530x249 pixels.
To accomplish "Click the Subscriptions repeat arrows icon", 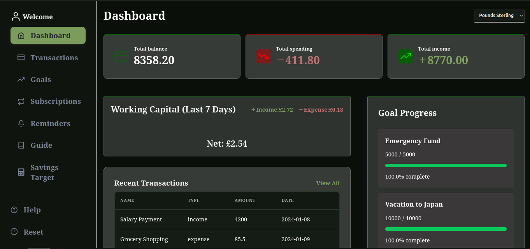I will pyautogui.click(x=21, y=102).
